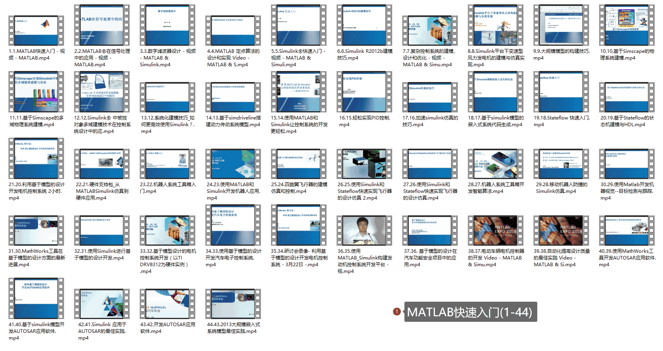Open the 18.17.基于simulink模型的嵌入式系统代码生成 thumbnail
Viewport: 663px width, 351px height.
[495, 91]
